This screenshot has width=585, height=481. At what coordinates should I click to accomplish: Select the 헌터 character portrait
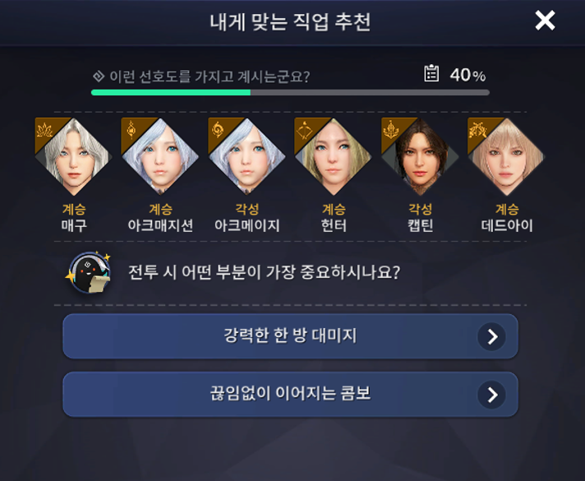(x=333, y=157)
